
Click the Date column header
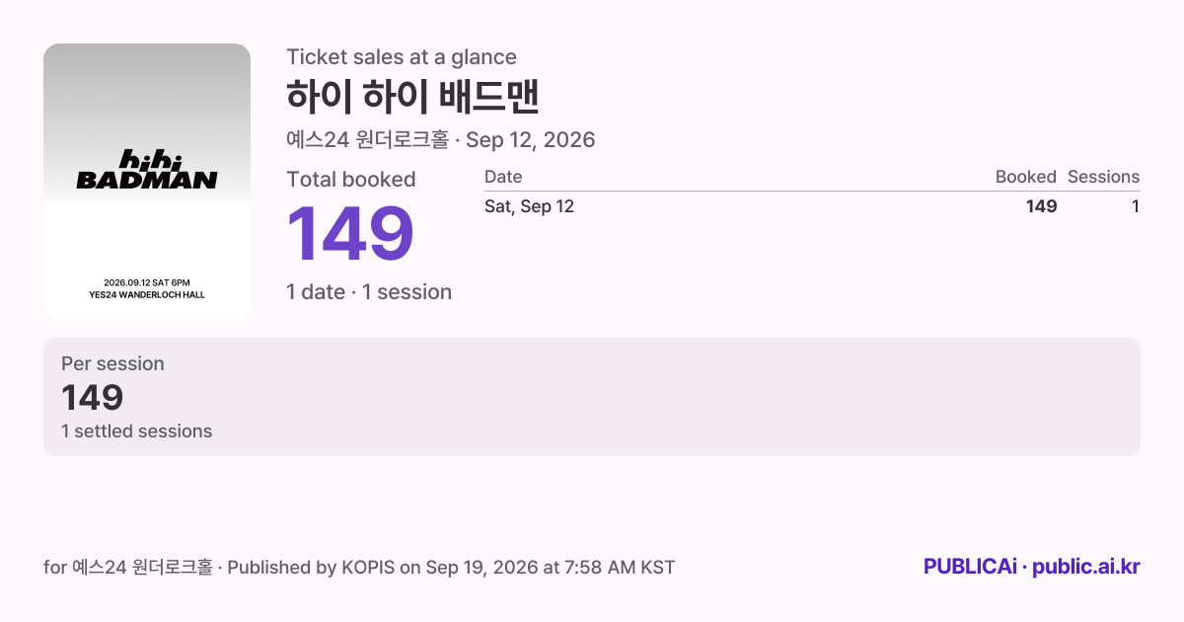pos(503,177)
